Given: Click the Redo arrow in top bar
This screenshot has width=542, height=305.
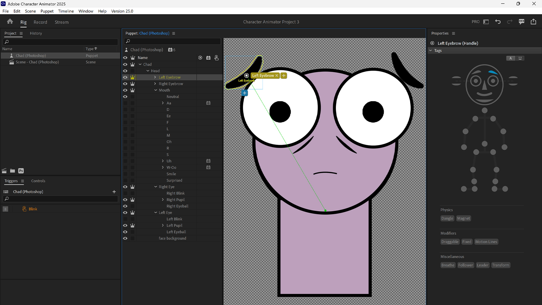Looking at the screenshot, I should (x=510, y=22).
